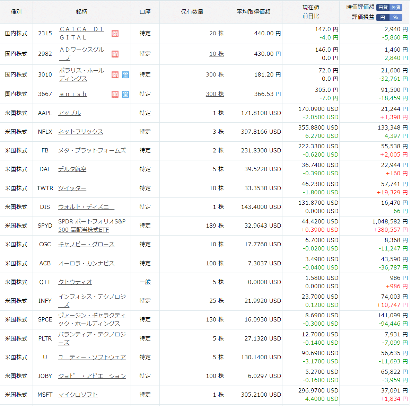
Task: Open the calendar icon for ポラリス・ホールディングス
Action: pos(125,75)
